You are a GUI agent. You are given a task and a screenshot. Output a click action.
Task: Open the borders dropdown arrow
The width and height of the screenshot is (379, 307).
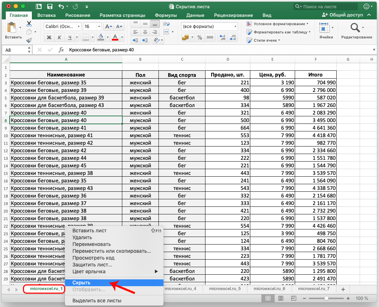pos(93,37)
